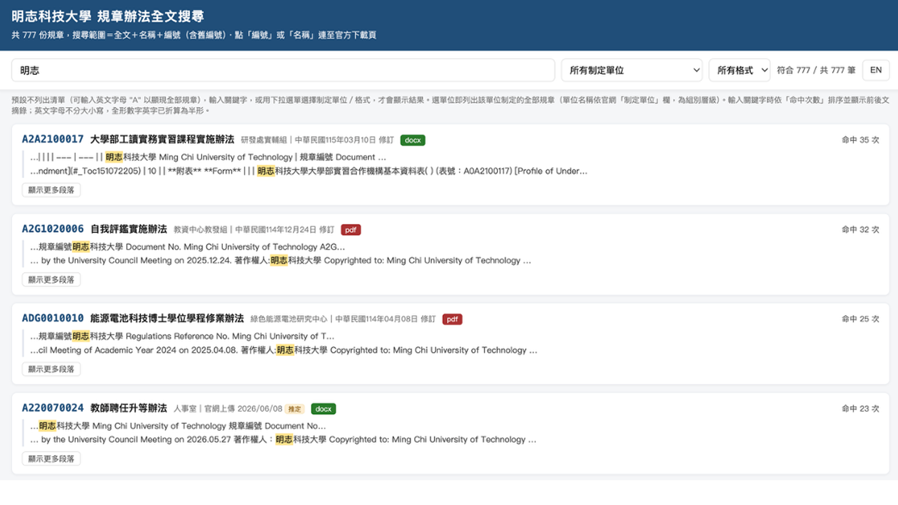Click 命中 32 次 hit count
The height and width of the screenshot is (505, 898).
(x=861, y=230)
